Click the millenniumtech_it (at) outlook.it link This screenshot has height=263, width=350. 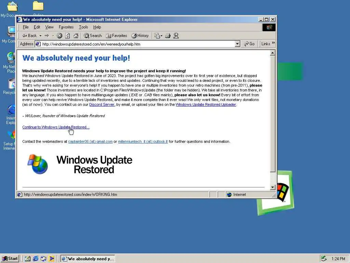click(x=143, y=141)
